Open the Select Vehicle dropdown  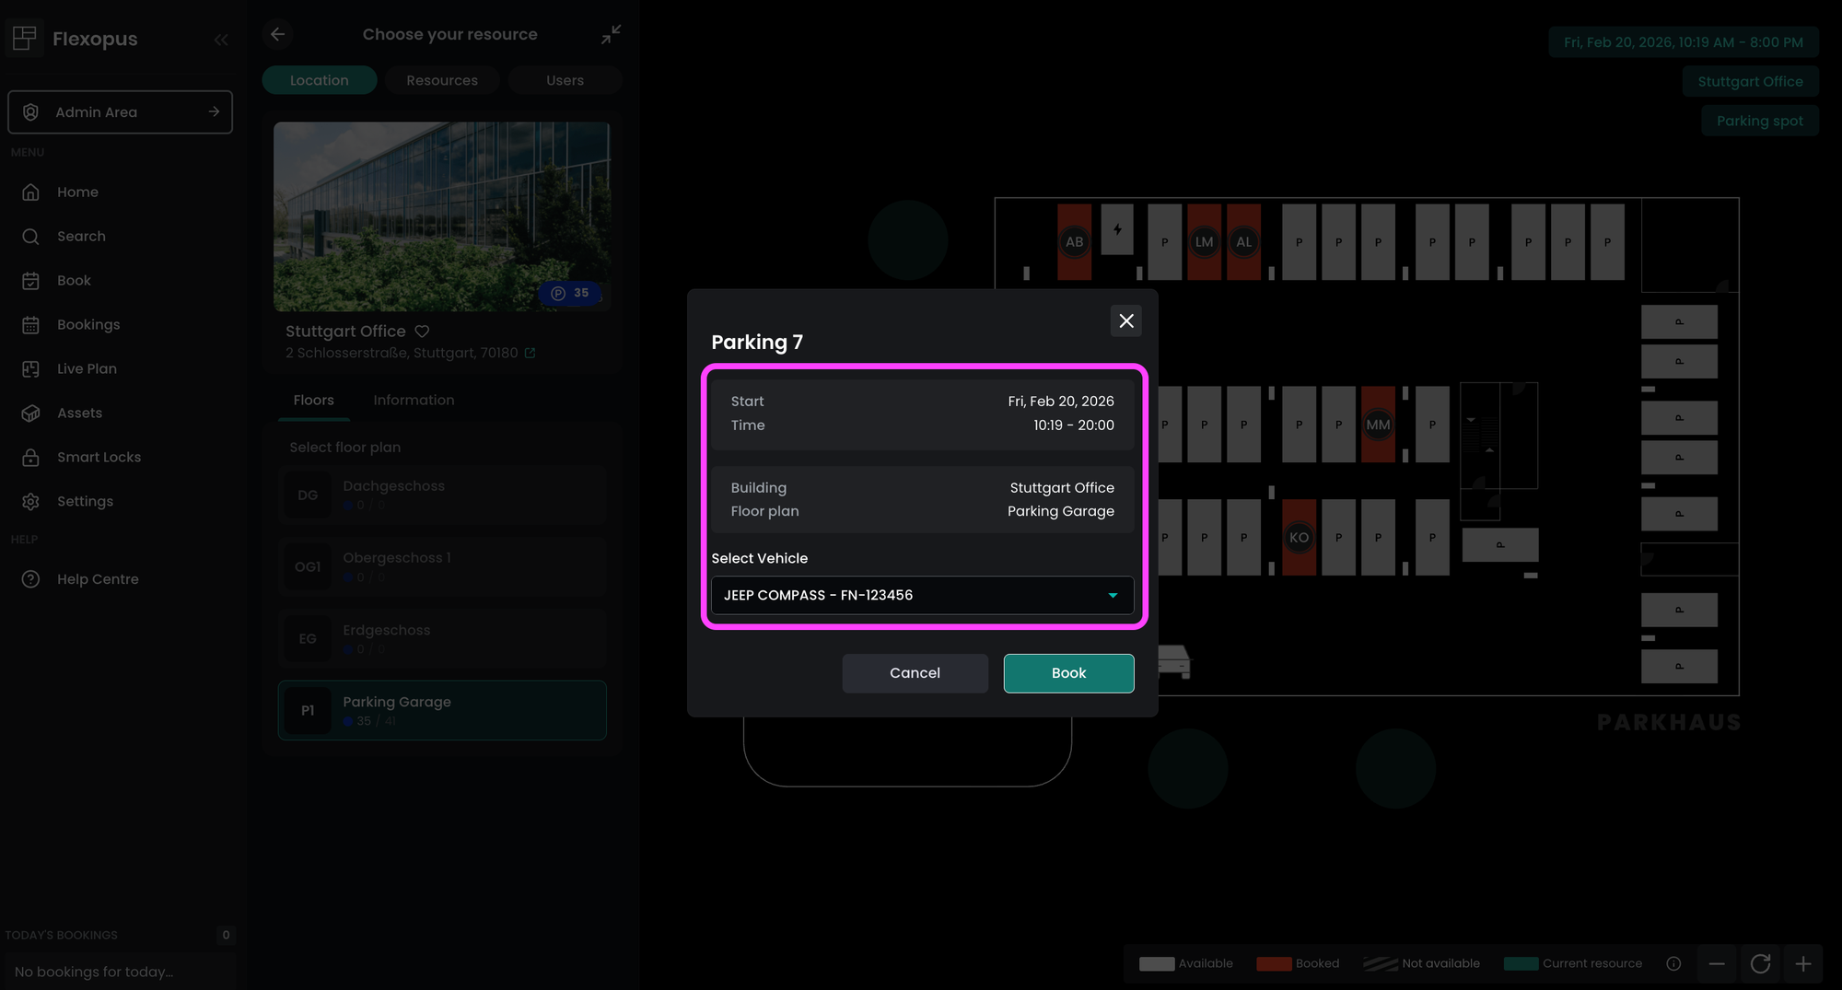coord(922,596)
